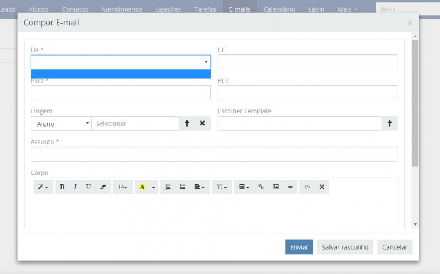Click Salvar rascunho button
The image size is (440, 274).
[345, 247]
